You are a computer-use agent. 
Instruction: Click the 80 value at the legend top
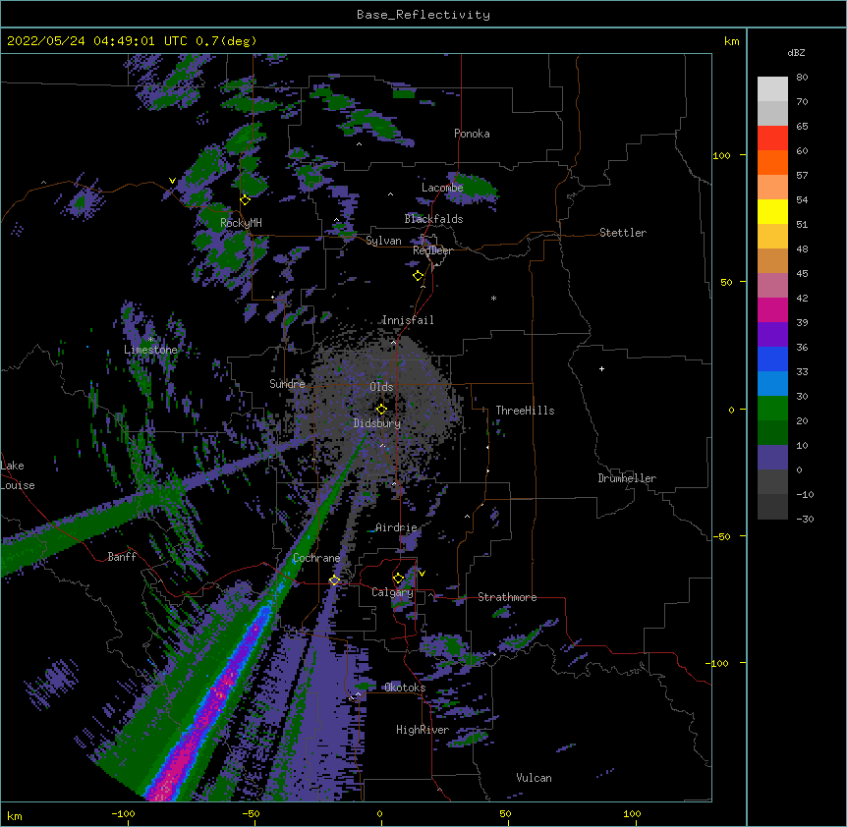[x=802, y=78]
